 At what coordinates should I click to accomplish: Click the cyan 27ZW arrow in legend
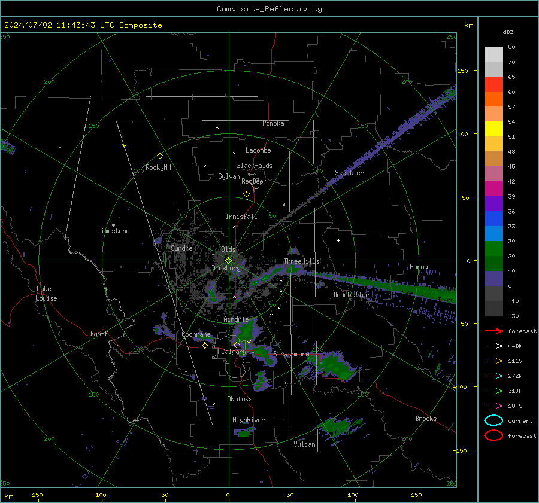(x=493, y=376)
